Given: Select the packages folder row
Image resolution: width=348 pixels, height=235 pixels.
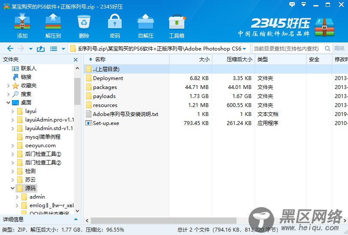Looking at the screenshot, I should (x=216, y=87).
